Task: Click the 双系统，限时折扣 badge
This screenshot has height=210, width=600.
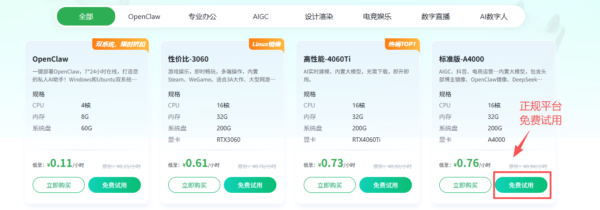Action: pos(120,44)
